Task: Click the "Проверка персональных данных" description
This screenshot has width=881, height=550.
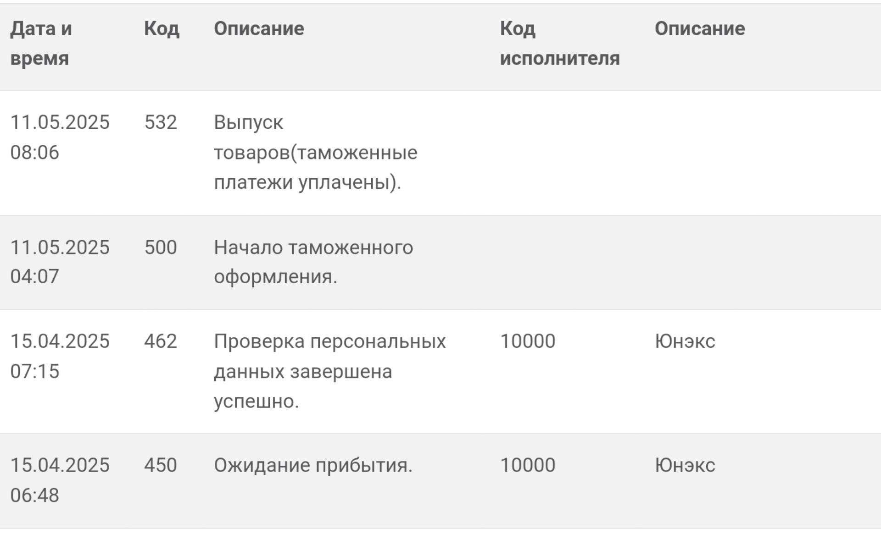Action: click(329, 371)
